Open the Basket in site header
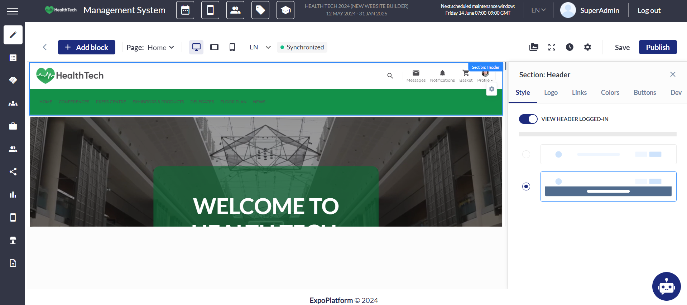Viewport: 687px width, 305px height. coord(466,76)
